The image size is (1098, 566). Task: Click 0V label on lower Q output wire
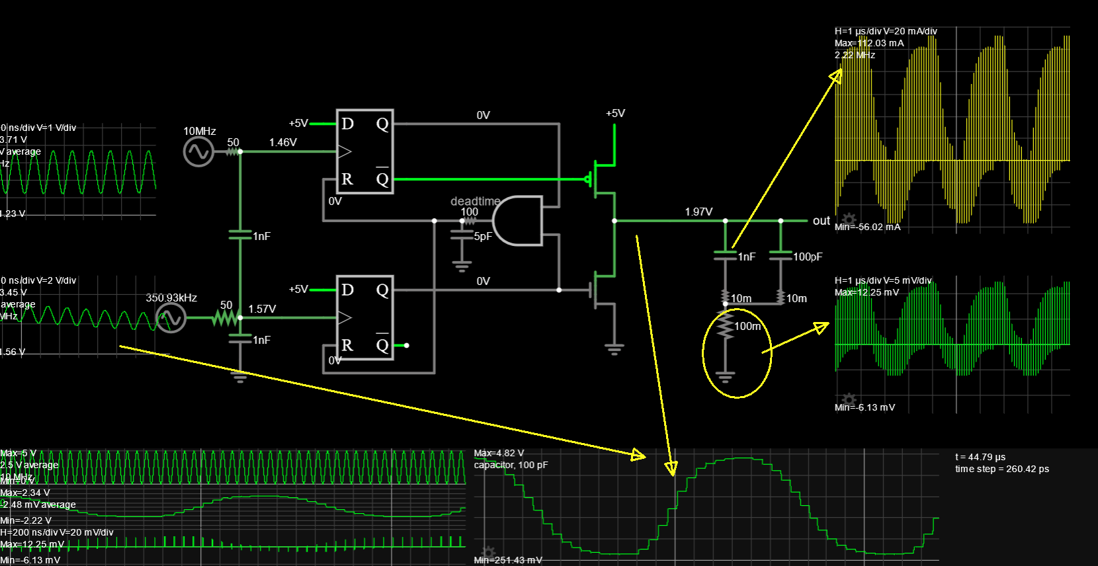pos(484,281)
